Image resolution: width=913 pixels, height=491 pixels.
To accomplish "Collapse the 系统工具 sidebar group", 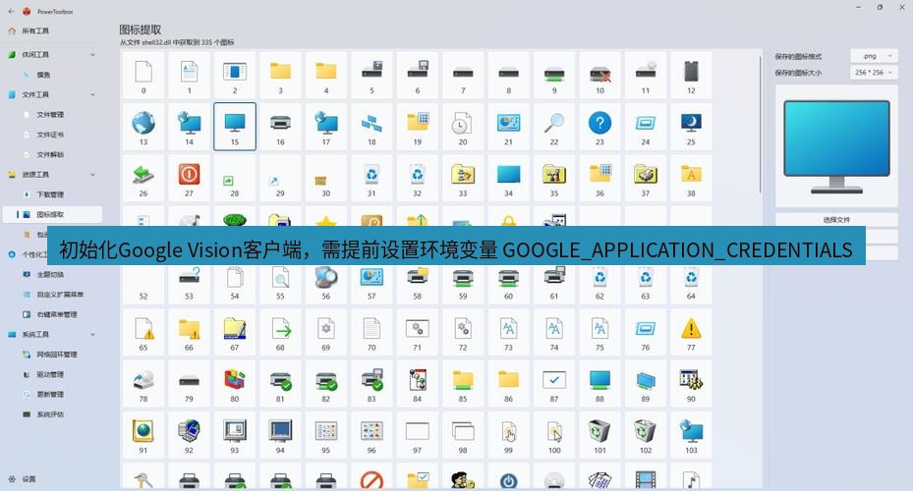I will click(x=92, y=335).
